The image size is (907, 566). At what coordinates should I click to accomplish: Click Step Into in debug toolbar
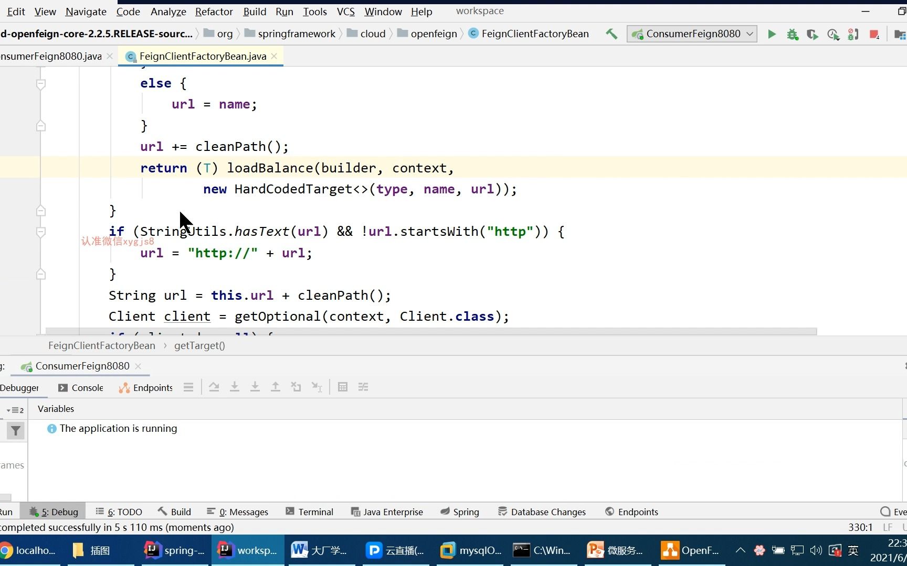pos(235,387)
